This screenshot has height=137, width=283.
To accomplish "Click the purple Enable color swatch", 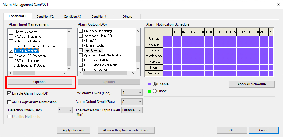I will point(149,84).
